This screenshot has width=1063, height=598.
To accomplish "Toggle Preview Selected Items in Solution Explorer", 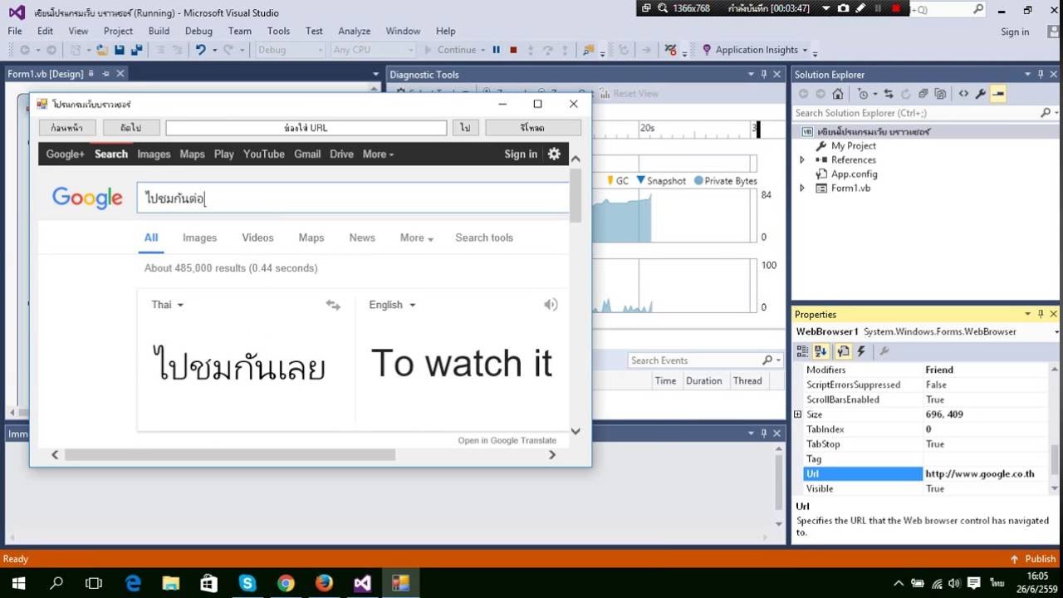I will pyautogui.click(x=998, y=94).
